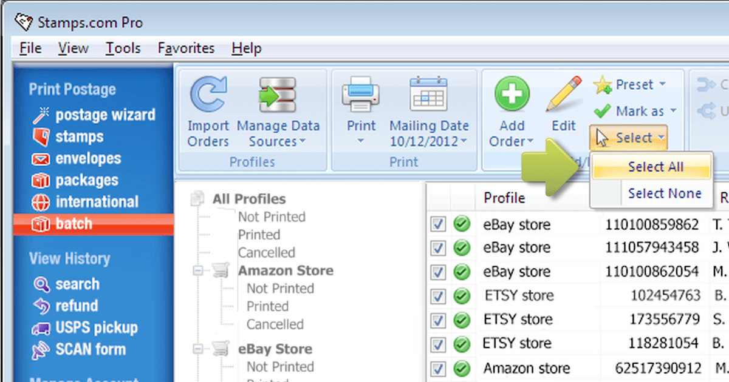729x382 pixels.
Task: Open the Help menu
Action: point(247,49)
